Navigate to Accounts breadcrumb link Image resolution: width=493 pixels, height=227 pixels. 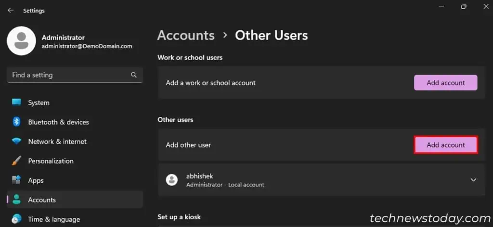[186, 36]
